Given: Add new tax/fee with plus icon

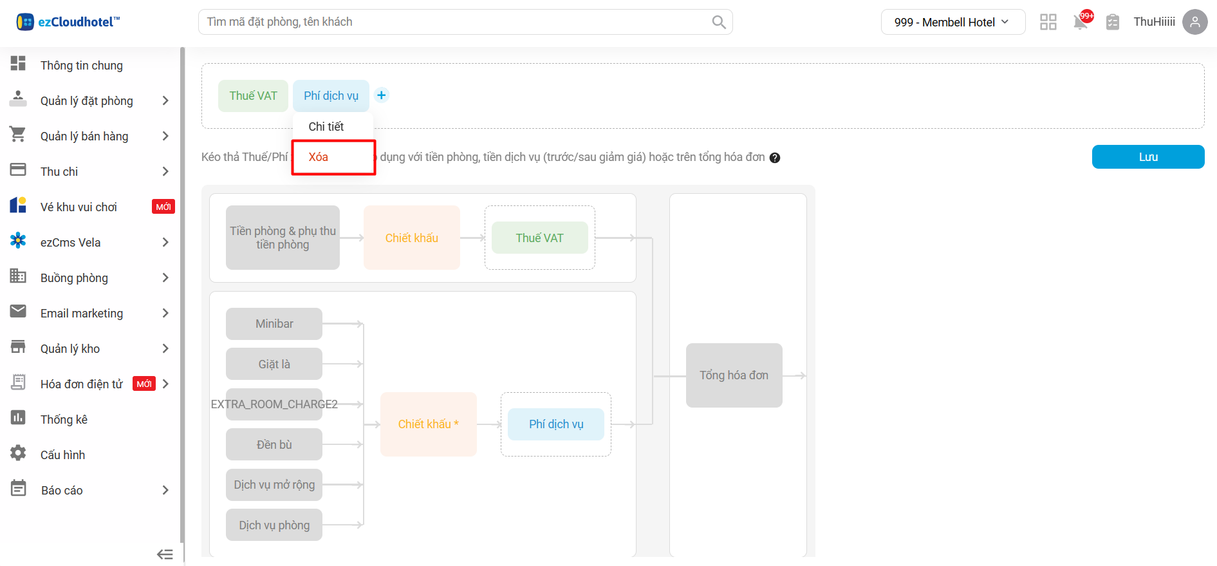Looking at the screenshot, I should 382,95.
